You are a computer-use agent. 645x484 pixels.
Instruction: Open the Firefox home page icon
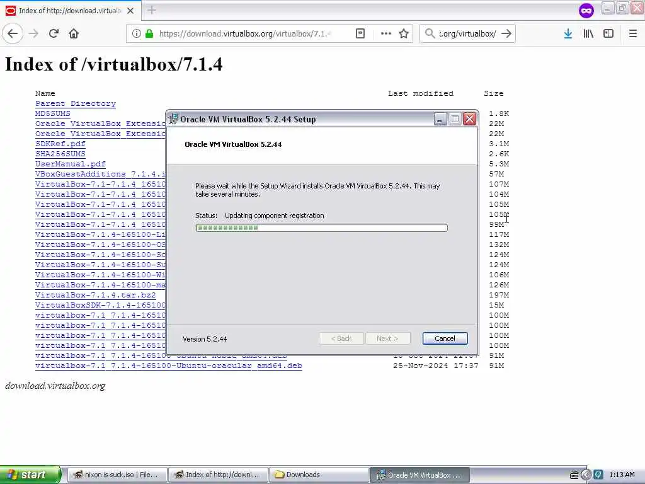[74, 33]
